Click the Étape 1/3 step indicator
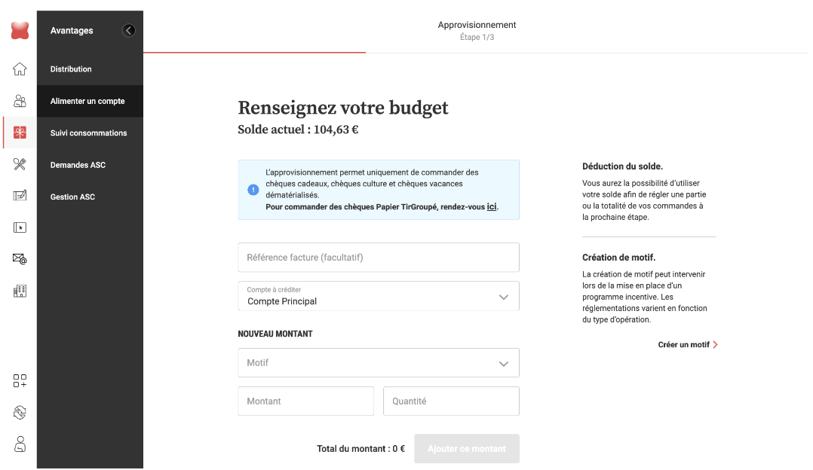Screen dimensions: 813x470 click(477, 37)
